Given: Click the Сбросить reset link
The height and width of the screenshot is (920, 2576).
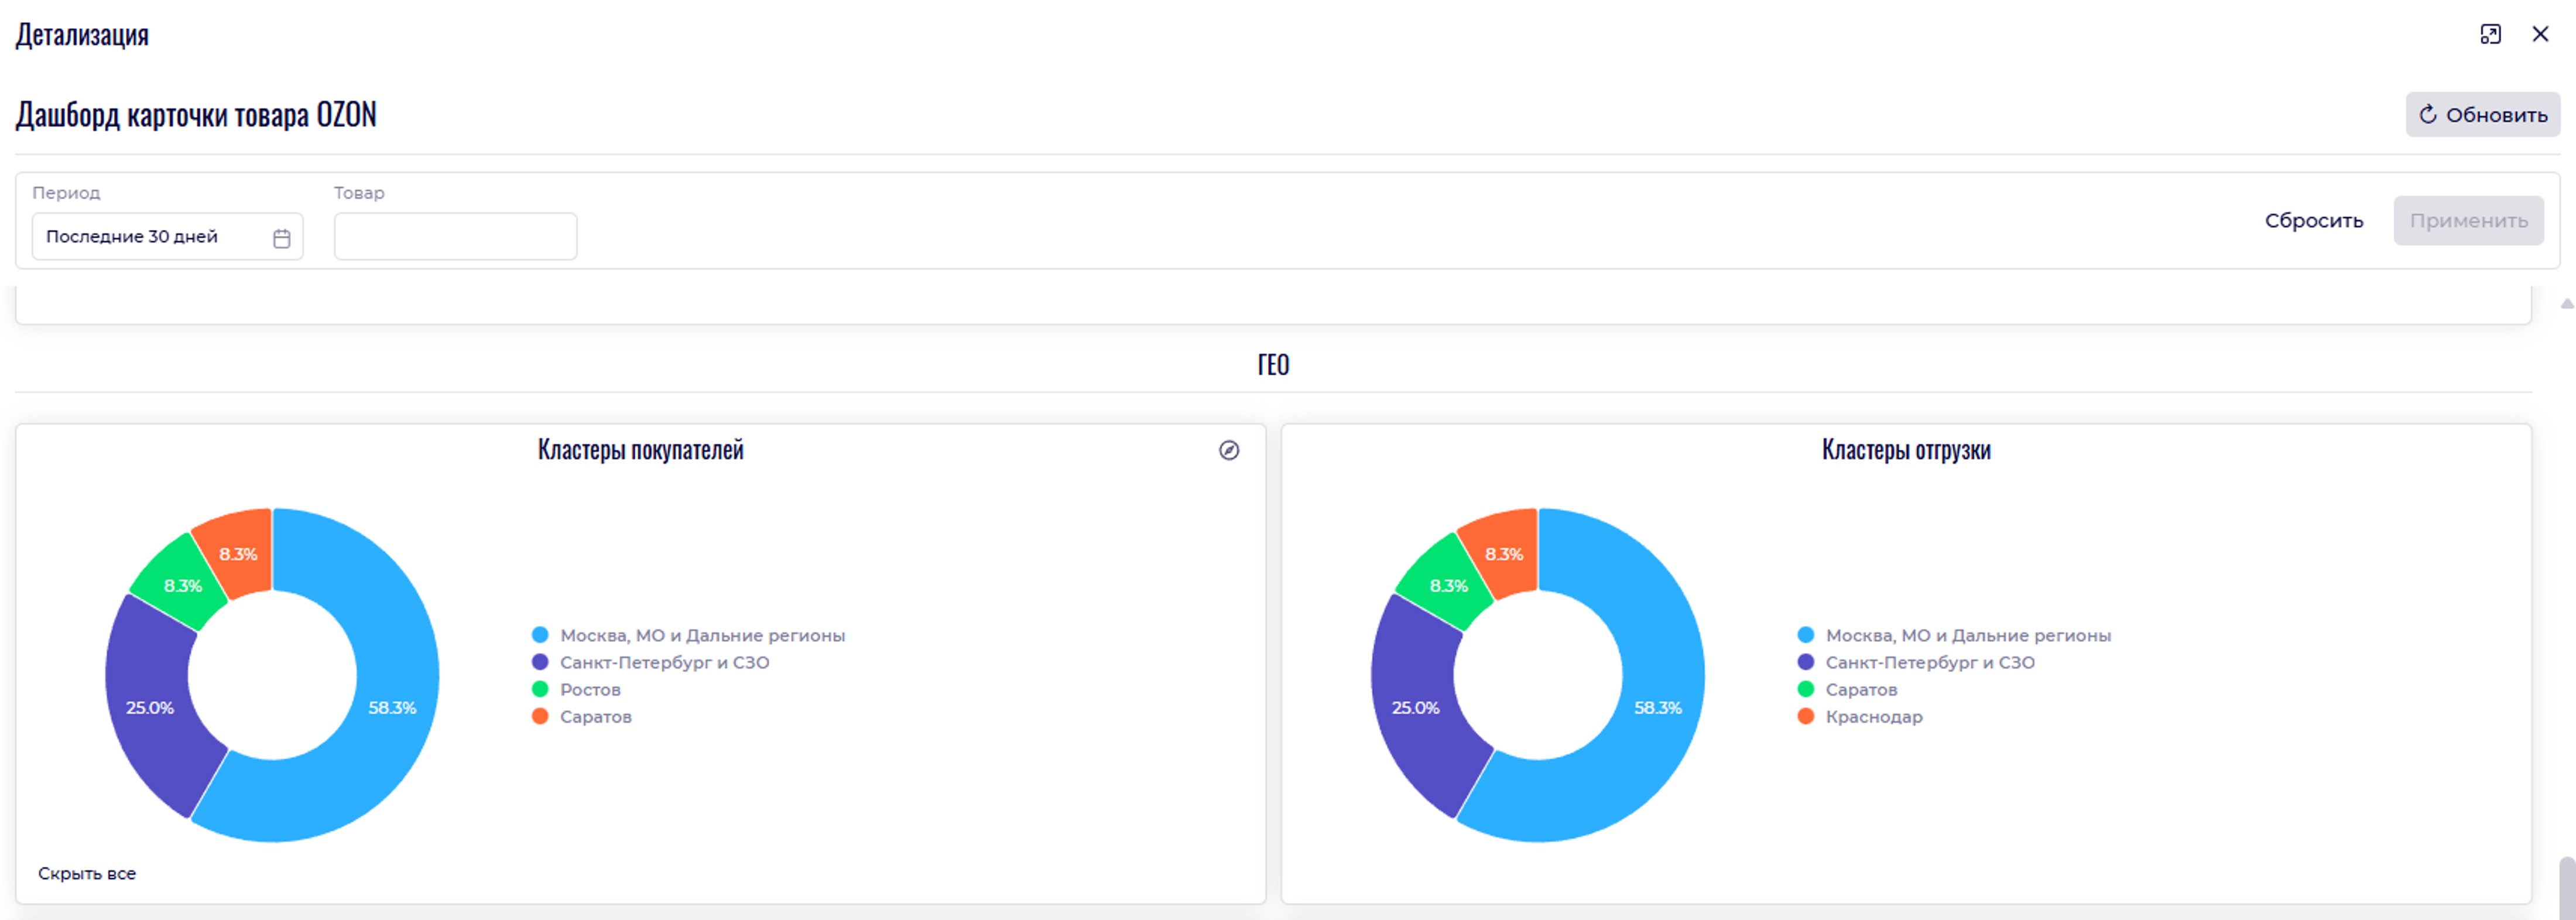Looking at the screenshot, I should [2313, 220].
